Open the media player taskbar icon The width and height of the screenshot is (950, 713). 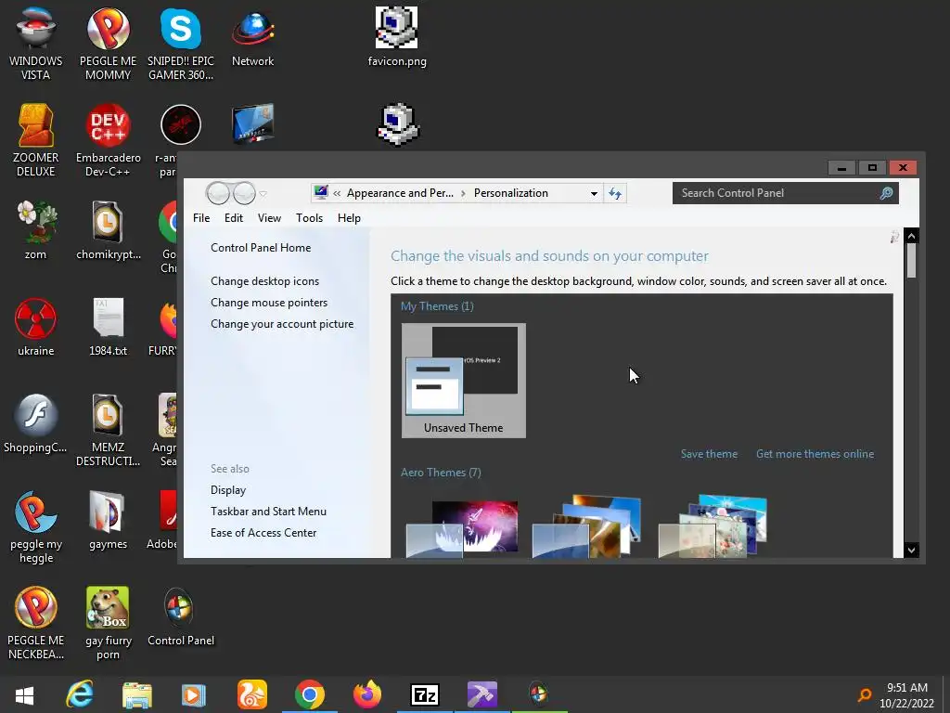(194, 694)
